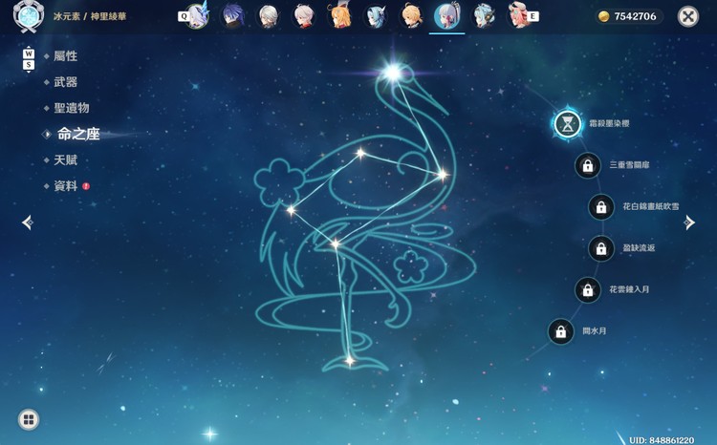Close the character screen with X
Image resolution: width=717 pixels, height=445 pixels.
point(687,16)
